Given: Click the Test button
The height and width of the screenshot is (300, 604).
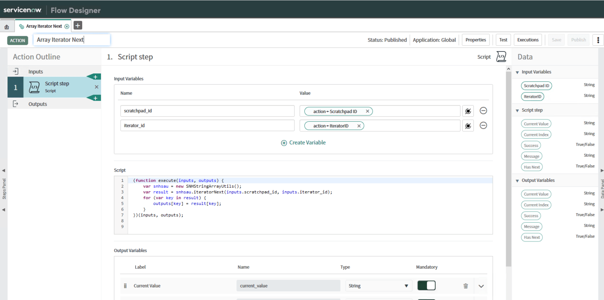Looking at the screenshot, I should (503, 40).
